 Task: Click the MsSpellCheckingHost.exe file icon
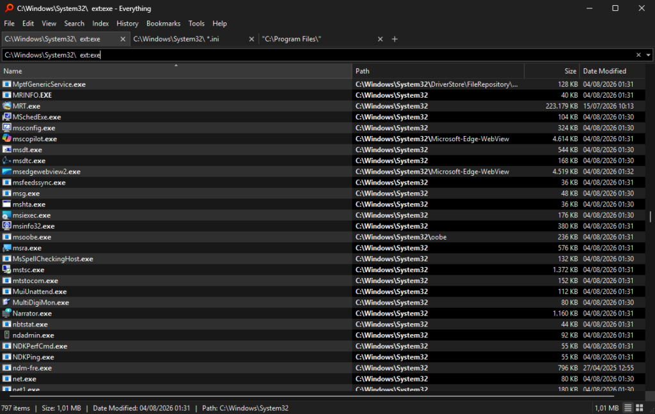pos(6,259)
